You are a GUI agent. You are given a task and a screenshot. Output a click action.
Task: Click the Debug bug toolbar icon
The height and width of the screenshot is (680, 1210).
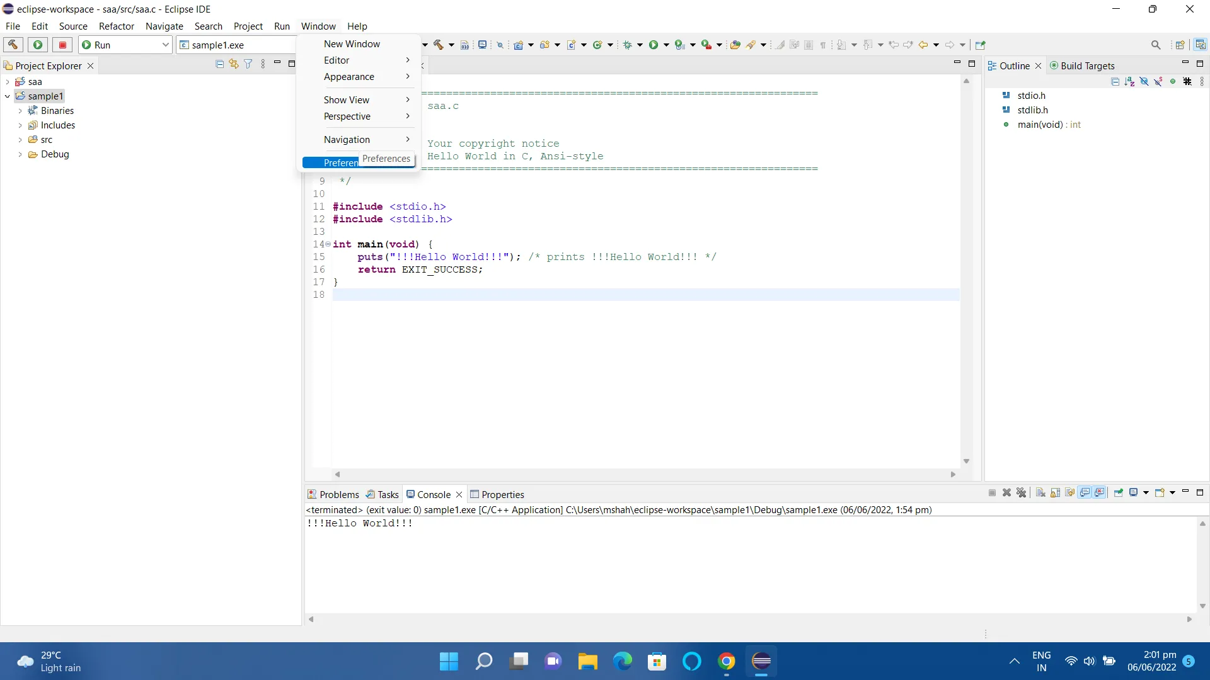[x=628, y=45]
